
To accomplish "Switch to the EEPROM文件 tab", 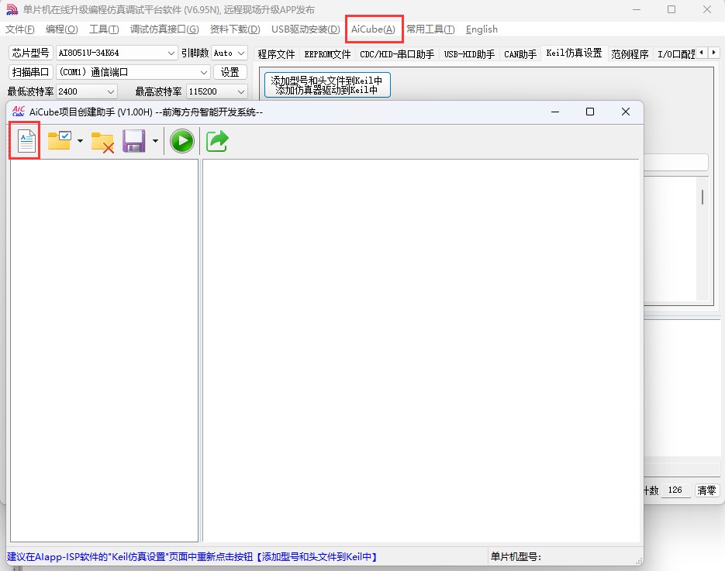I will coord(327,54).
